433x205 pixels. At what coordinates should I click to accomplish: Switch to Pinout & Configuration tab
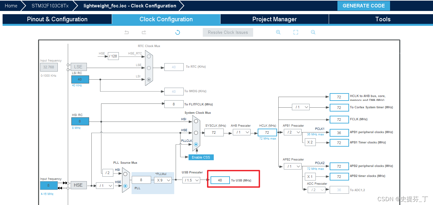pos(57,19)
